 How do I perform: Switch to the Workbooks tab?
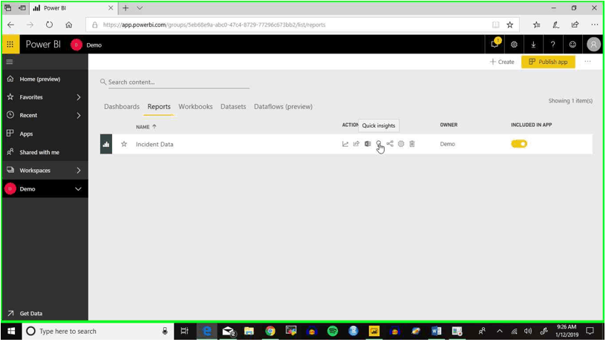(x=195, y=107)
